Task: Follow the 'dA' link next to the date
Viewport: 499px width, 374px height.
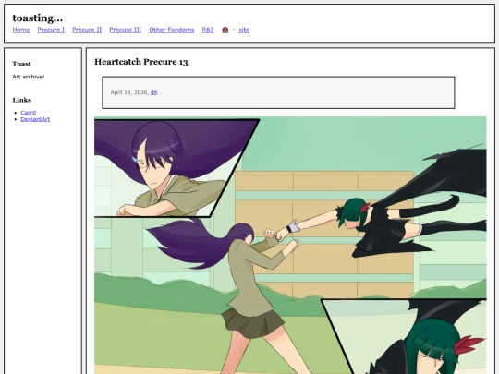Action: coord(153,92)
